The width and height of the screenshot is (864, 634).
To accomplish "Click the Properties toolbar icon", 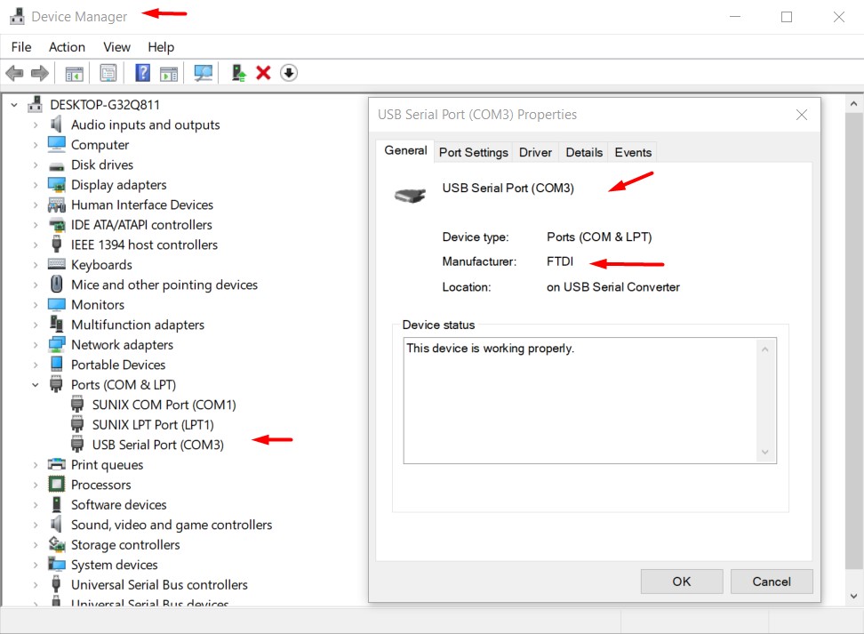I will (108, 73).
